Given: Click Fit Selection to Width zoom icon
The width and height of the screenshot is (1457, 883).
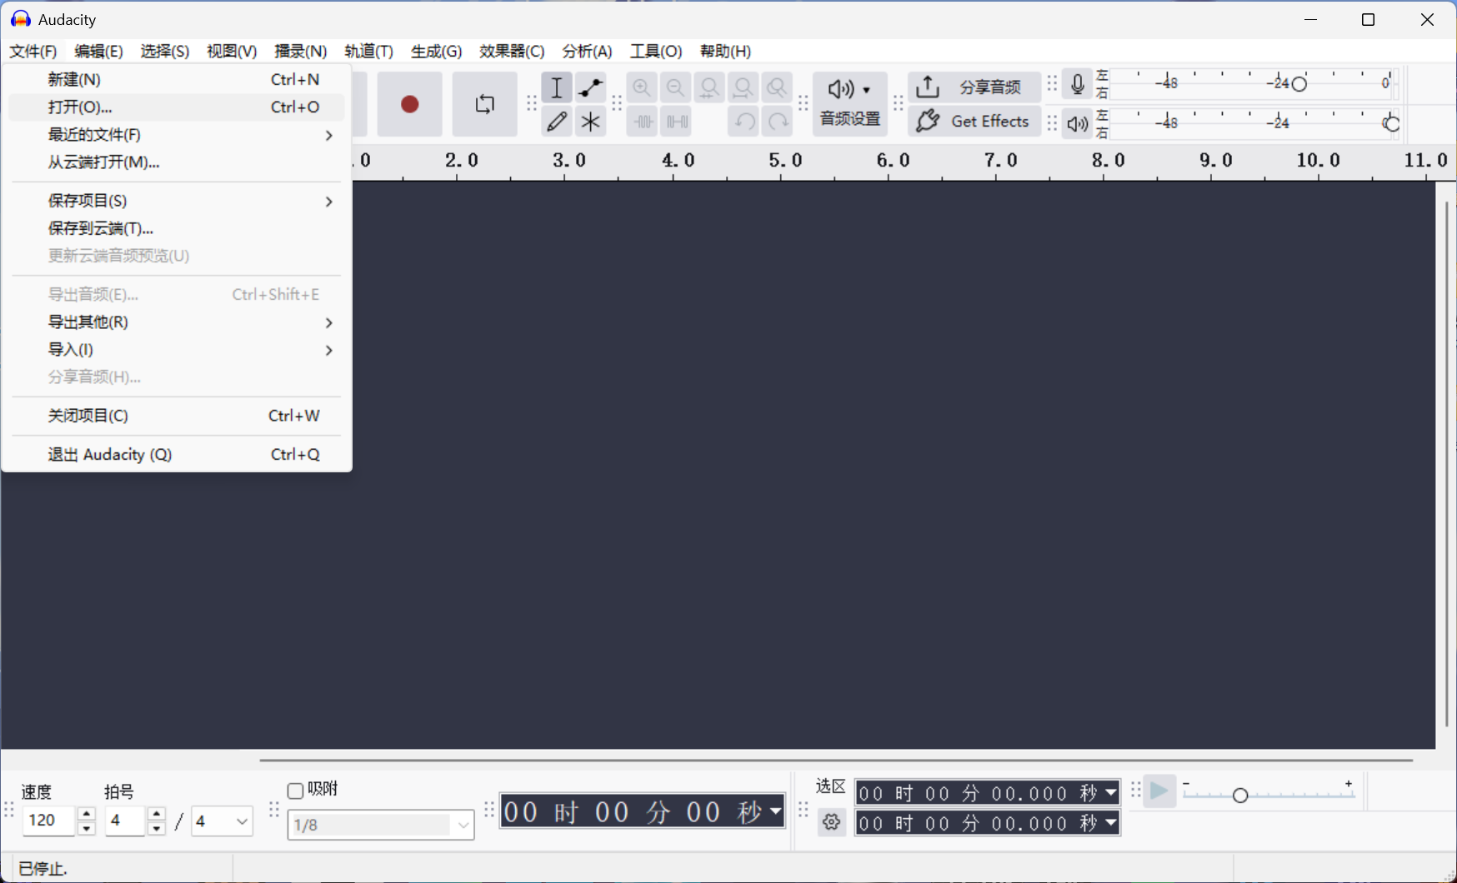Looking at the screenshot, I should coord(709,87).
